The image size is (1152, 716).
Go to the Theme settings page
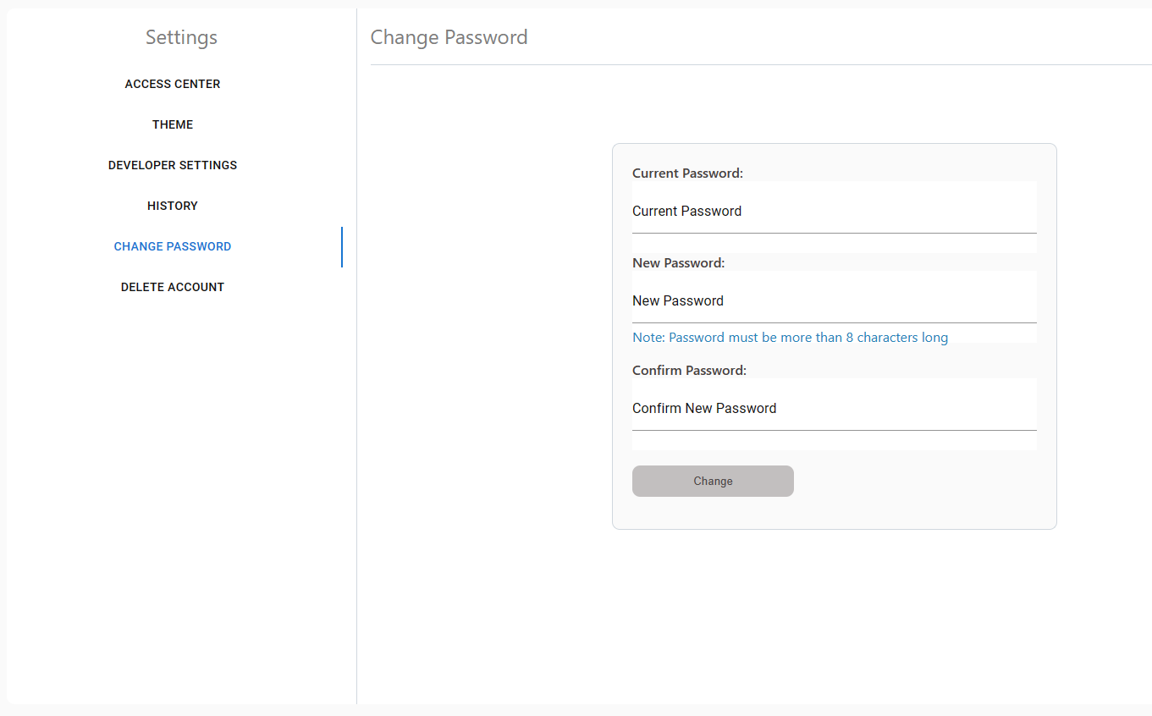(173, 124)
